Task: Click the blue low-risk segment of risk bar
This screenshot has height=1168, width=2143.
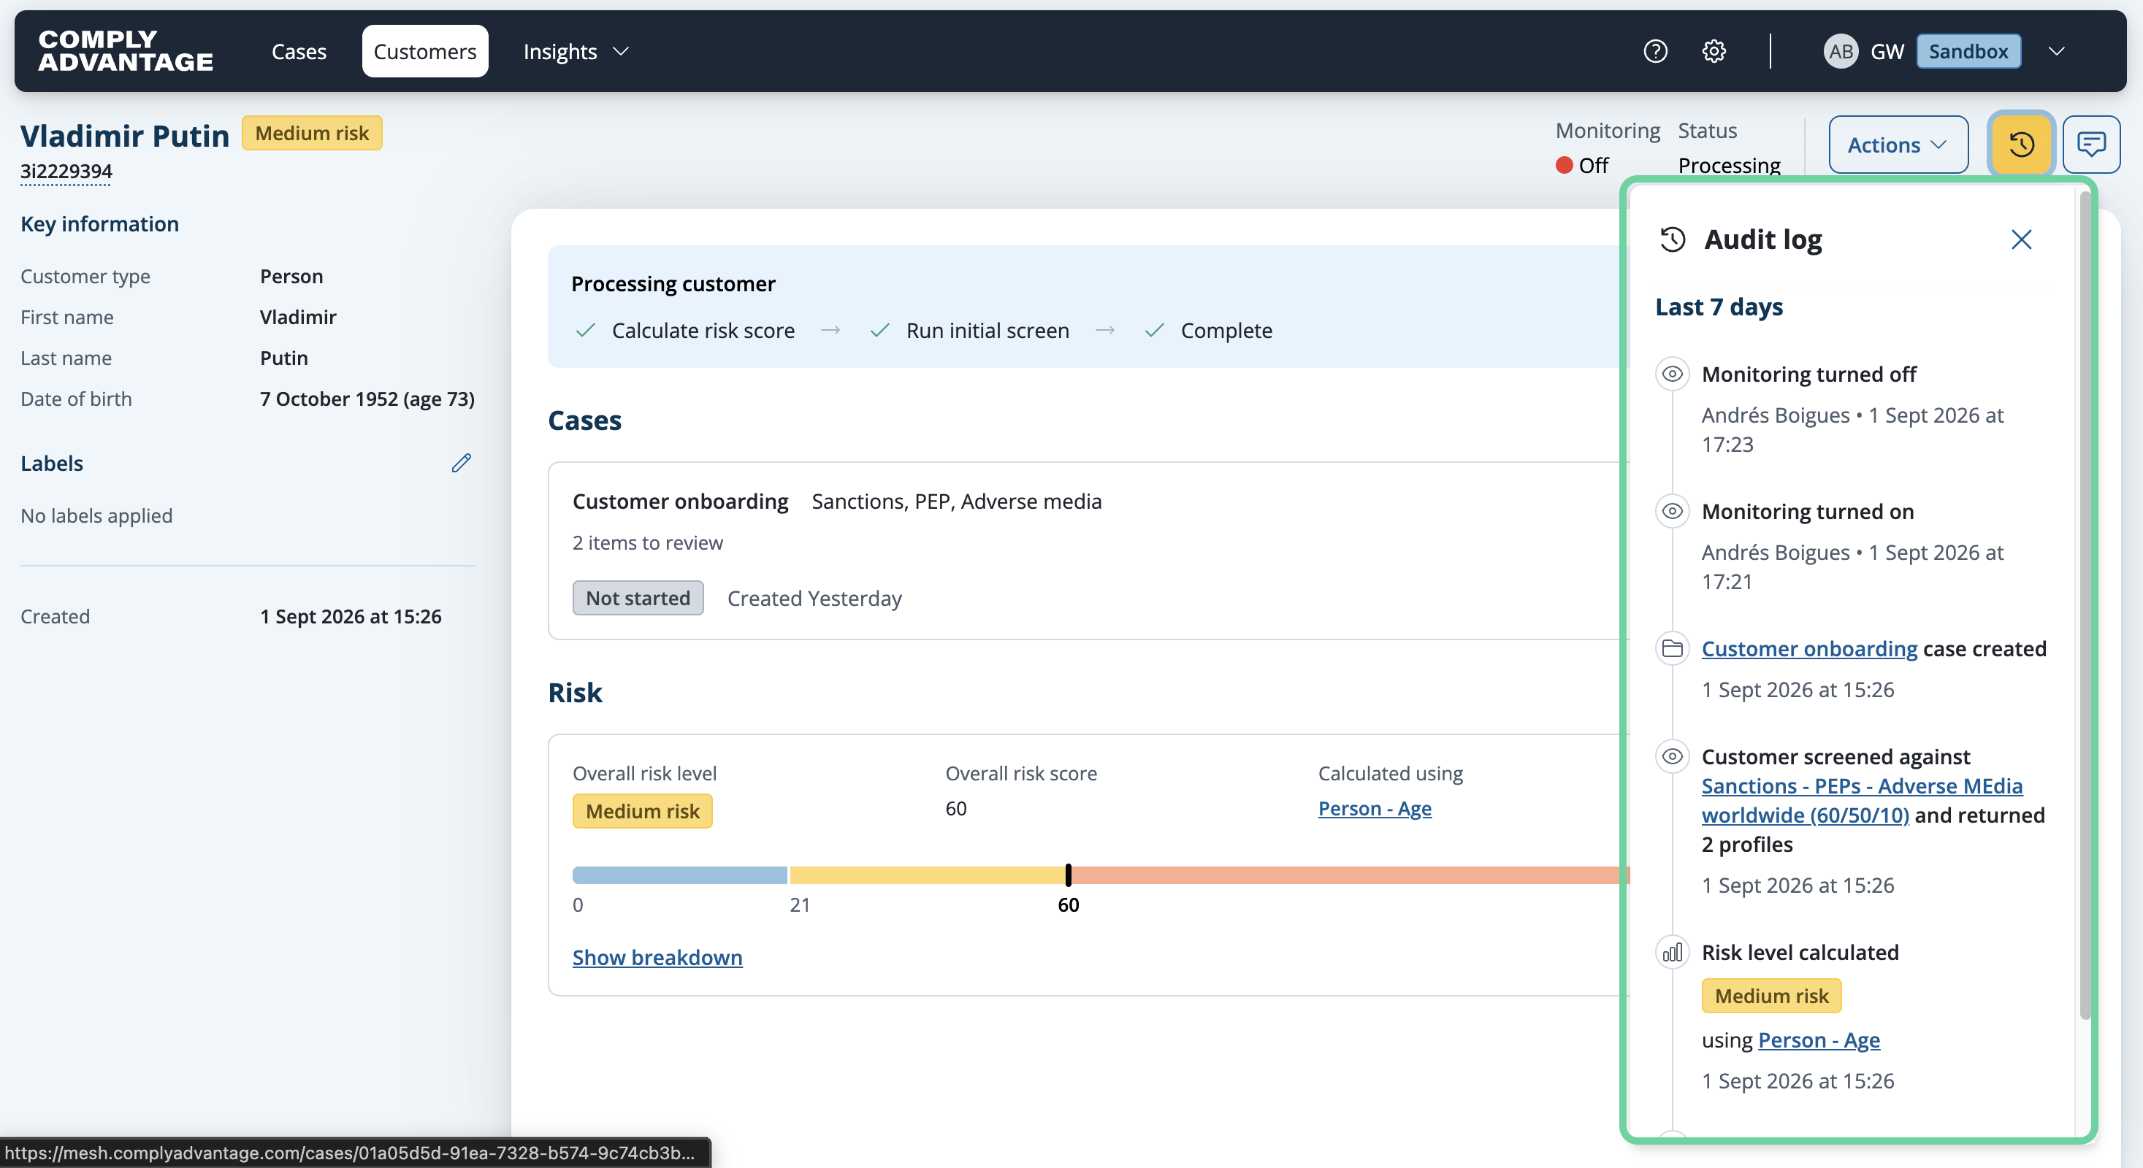Action: tap(680, 875)
